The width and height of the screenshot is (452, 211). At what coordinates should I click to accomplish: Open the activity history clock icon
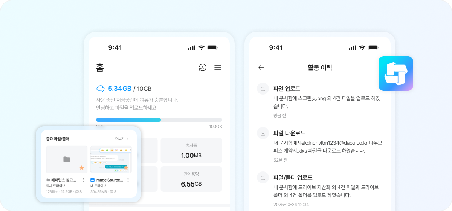click(203, 67)
